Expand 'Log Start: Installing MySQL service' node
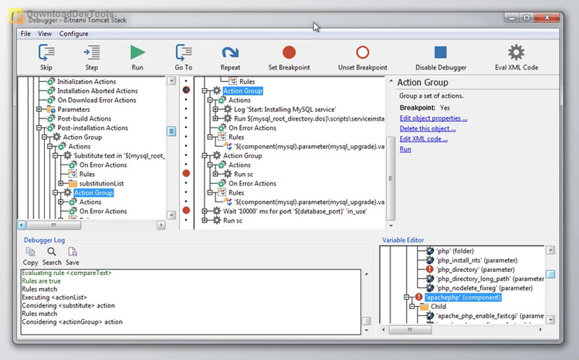The image size is (579, 360). coord(215,110)
